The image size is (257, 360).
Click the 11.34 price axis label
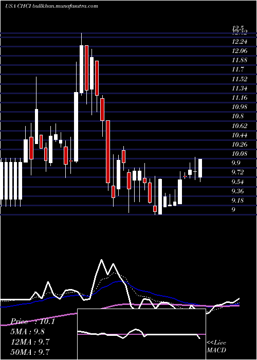[240, 88]
